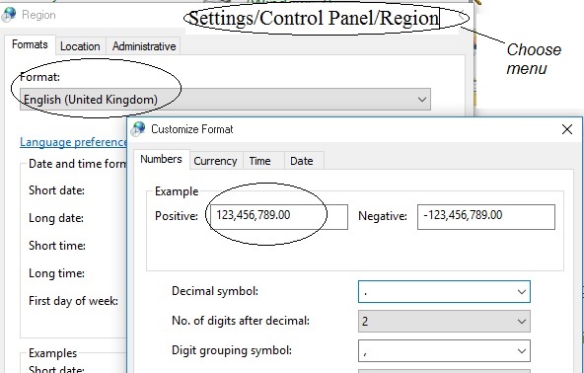Switch to the Currency tab
This screenshot has width=584, height=373.
pyautogui.click(x=215, y=161)
